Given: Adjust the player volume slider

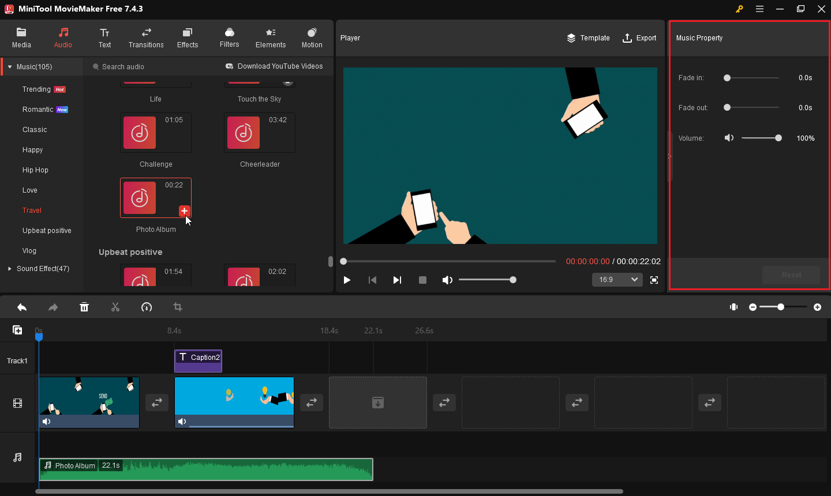Looking at the screenshot, I should pyautogui.click(x=486, y=280).
